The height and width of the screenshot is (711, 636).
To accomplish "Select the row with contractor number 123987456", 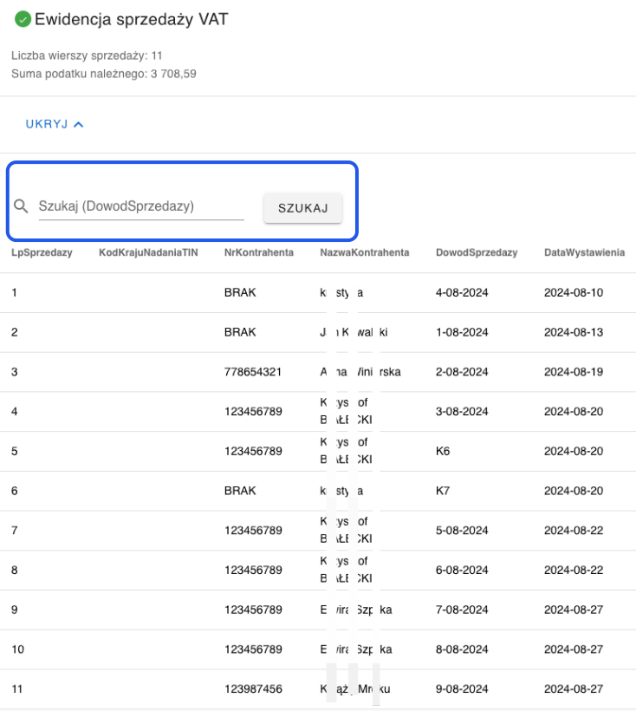I will pyautogui.click(x=253, y=689).
